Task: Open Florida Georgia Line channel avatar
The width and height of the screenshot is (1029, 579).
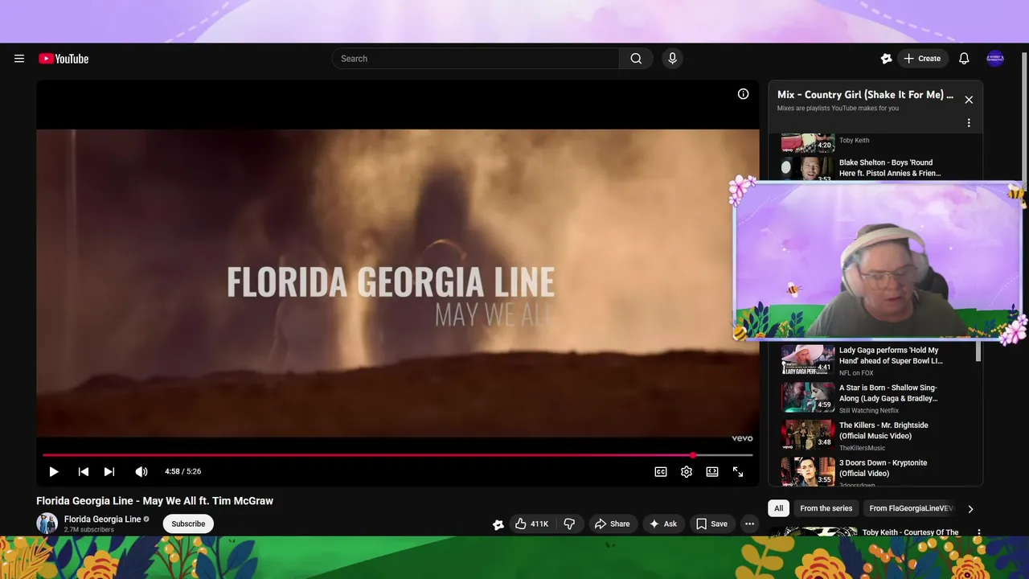Action: [x=47, y=524]
